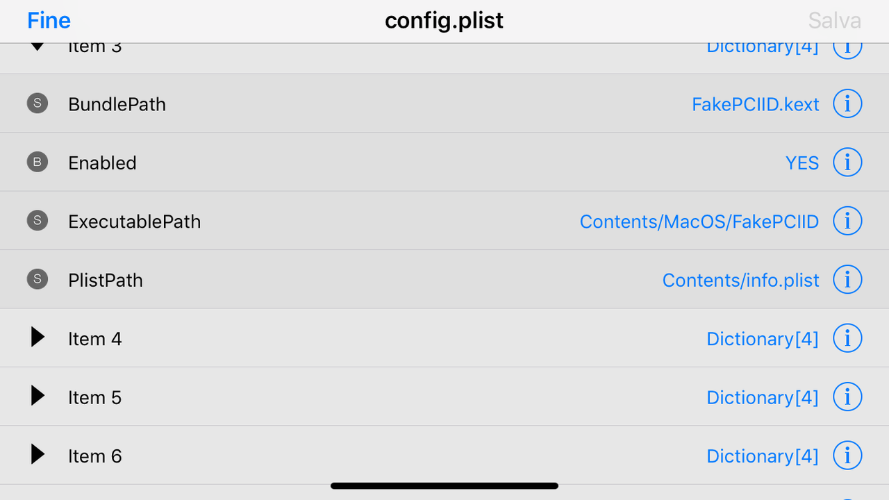Open info details for Item 6
889x500 pixels.
tap(847, 456)
